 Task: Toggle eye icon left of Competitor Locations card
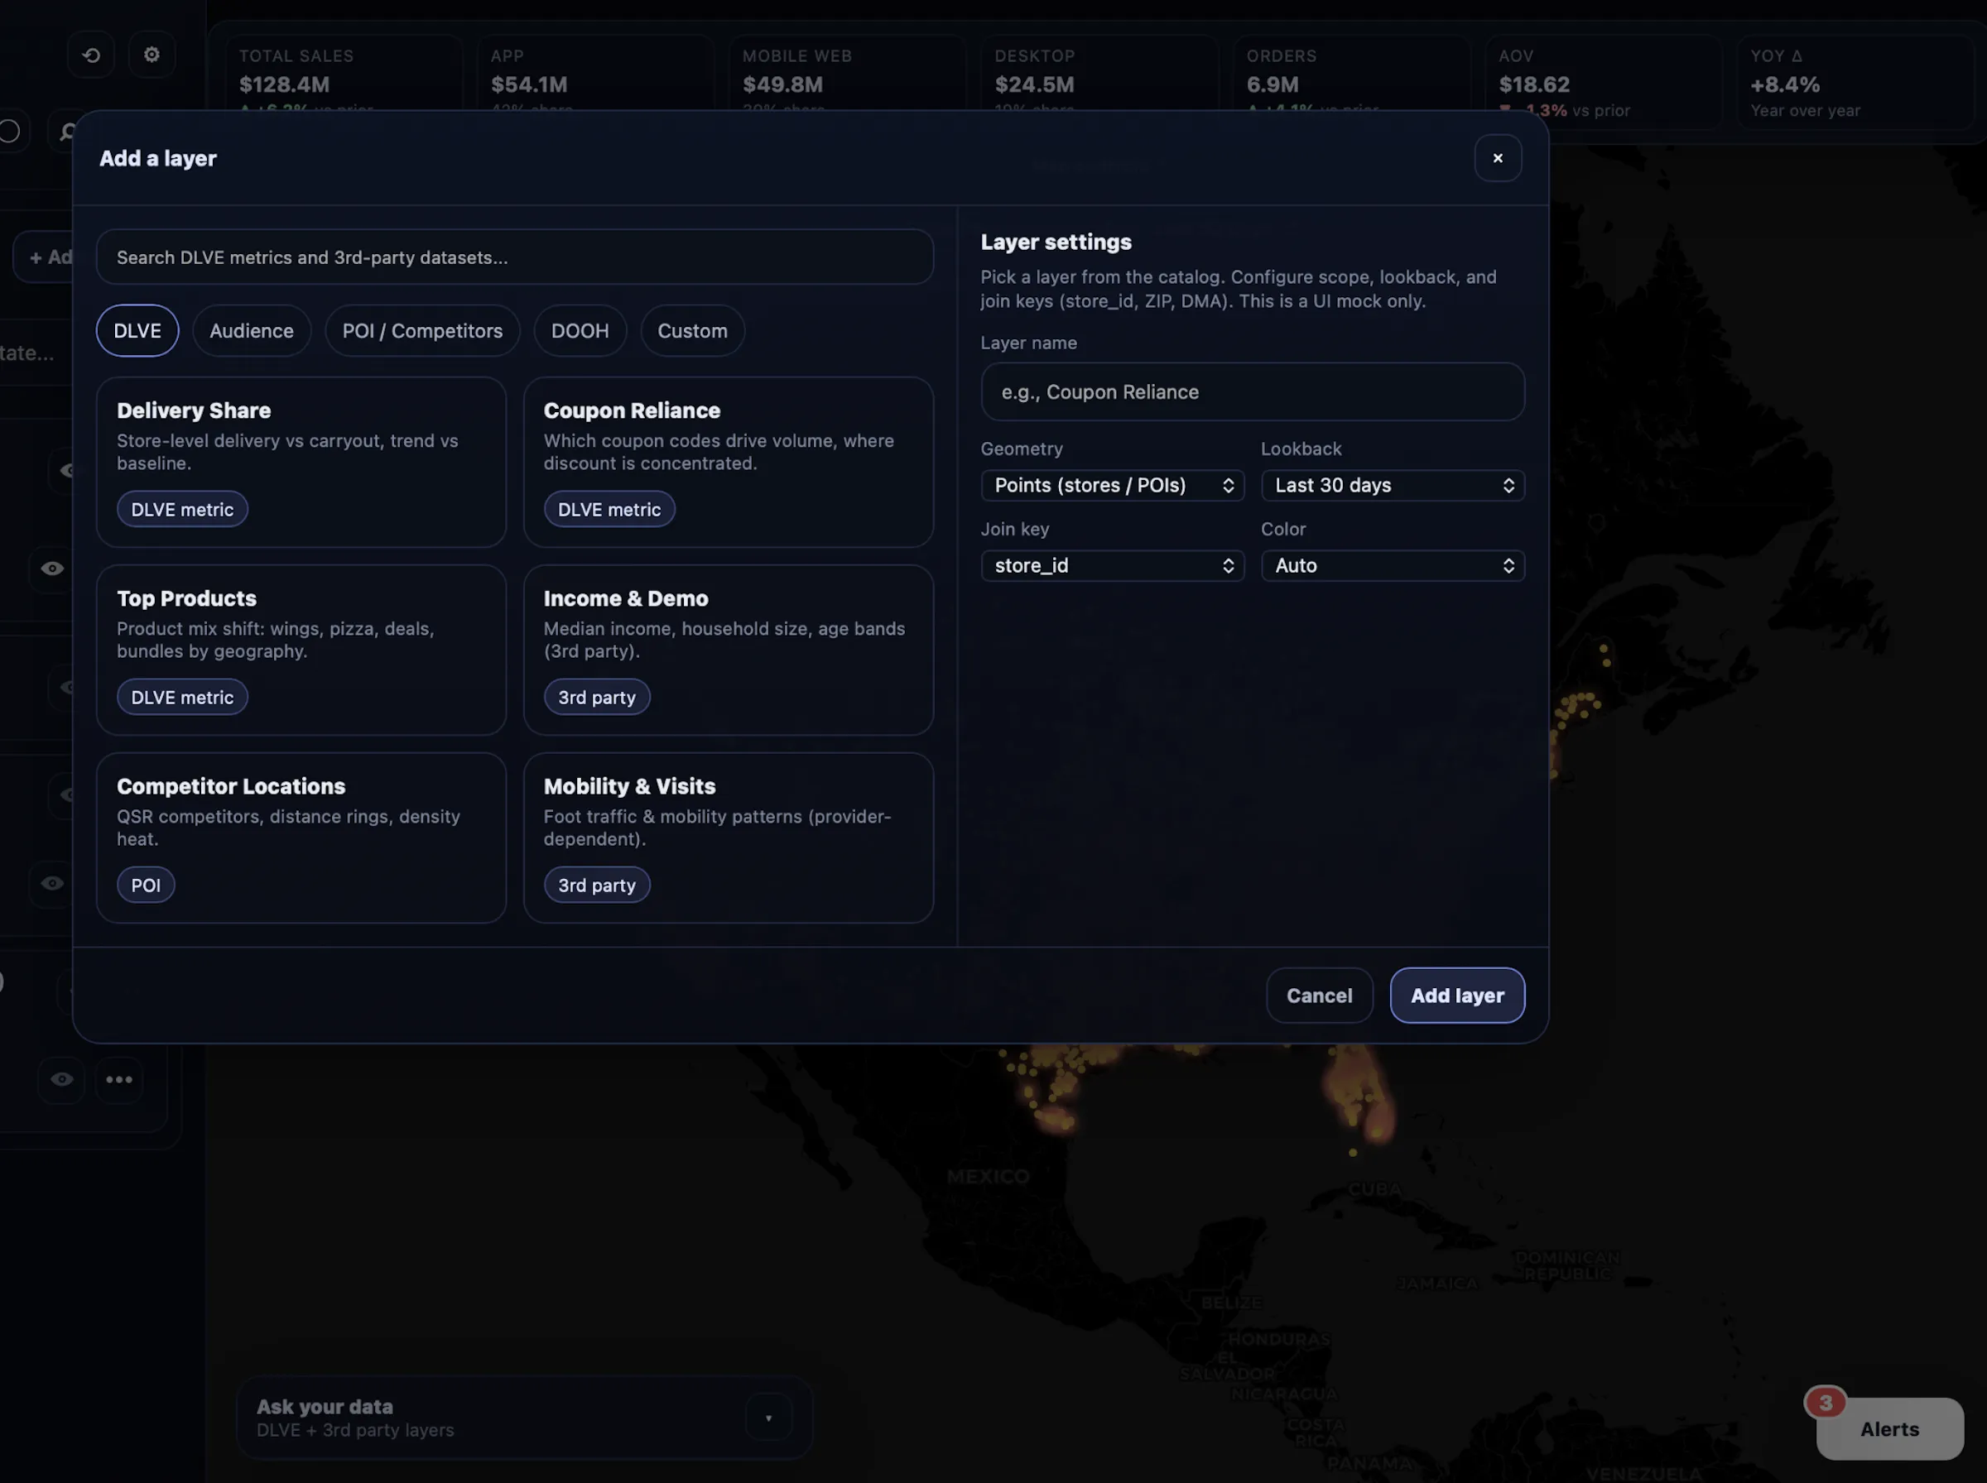[x=52, y=882]
